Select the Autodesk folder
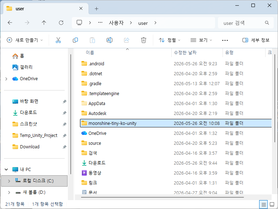The height and width of the screenshot is (209, 278). tap(176, 113)
